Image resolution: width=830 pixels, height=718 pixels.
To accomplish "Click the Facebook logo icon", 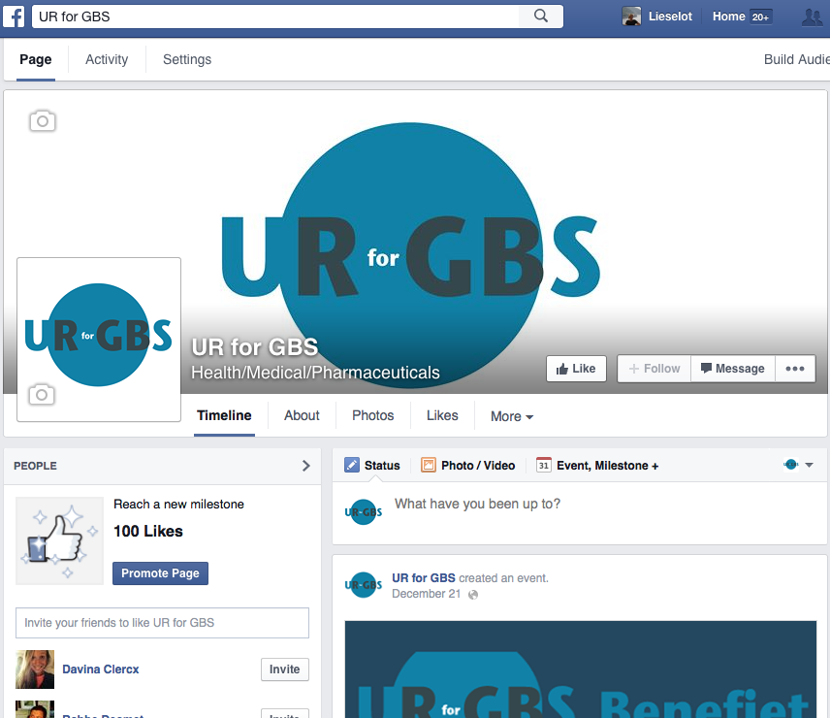I will point(16,16).
